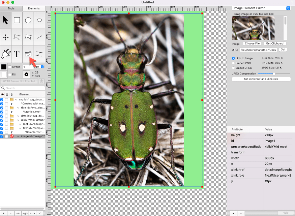The height and width of the screenshot is (216, 295).
Task: Click Set xlink:href and xlink:role button
Action: 261,79
